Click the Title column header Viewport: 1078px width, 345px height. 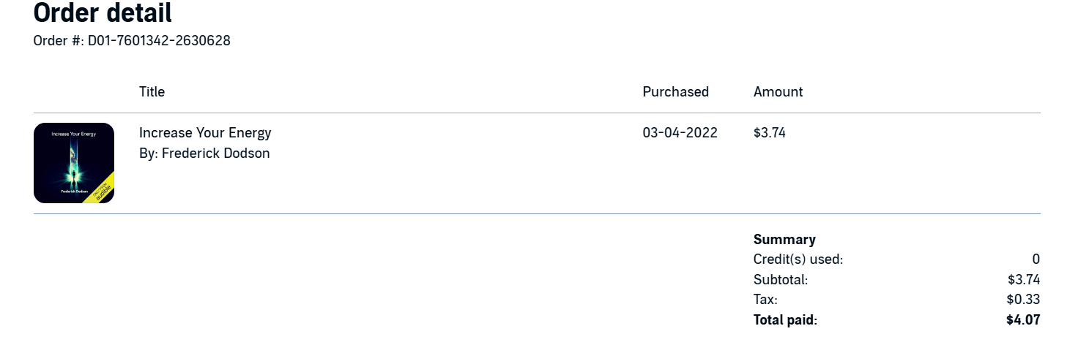[x=152, y=92]
